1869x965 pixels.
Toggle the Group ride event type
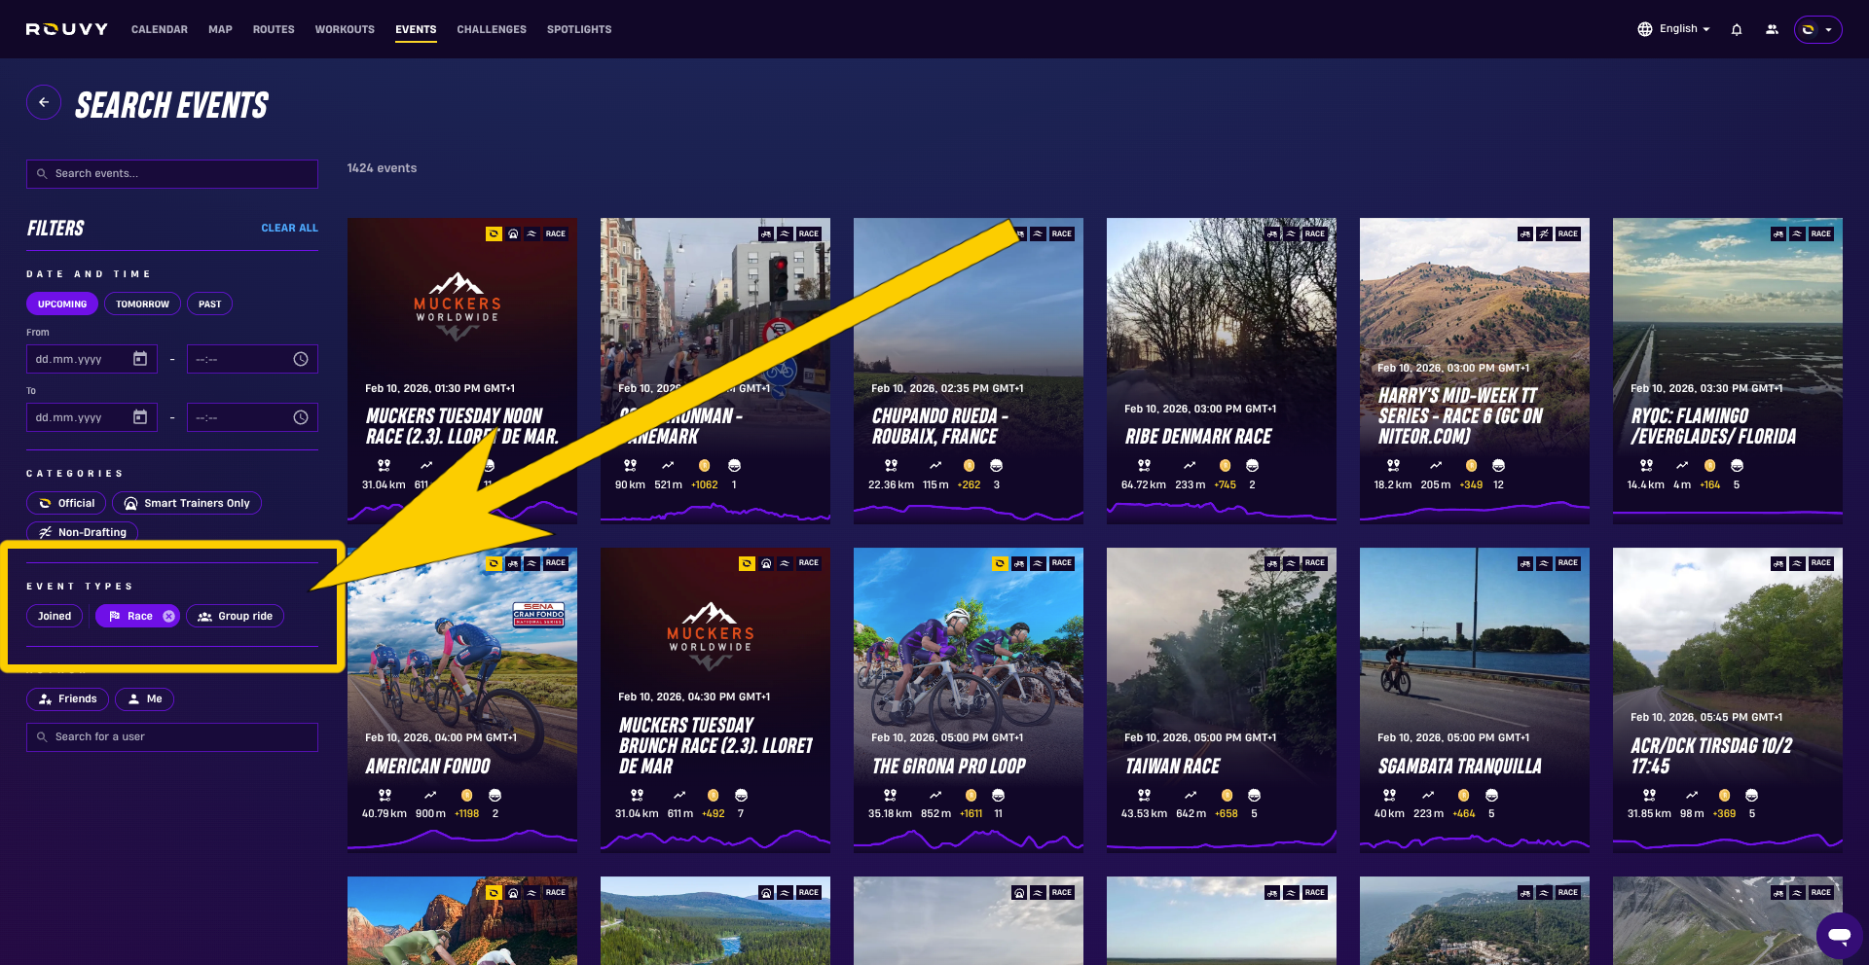coord(235,616)
